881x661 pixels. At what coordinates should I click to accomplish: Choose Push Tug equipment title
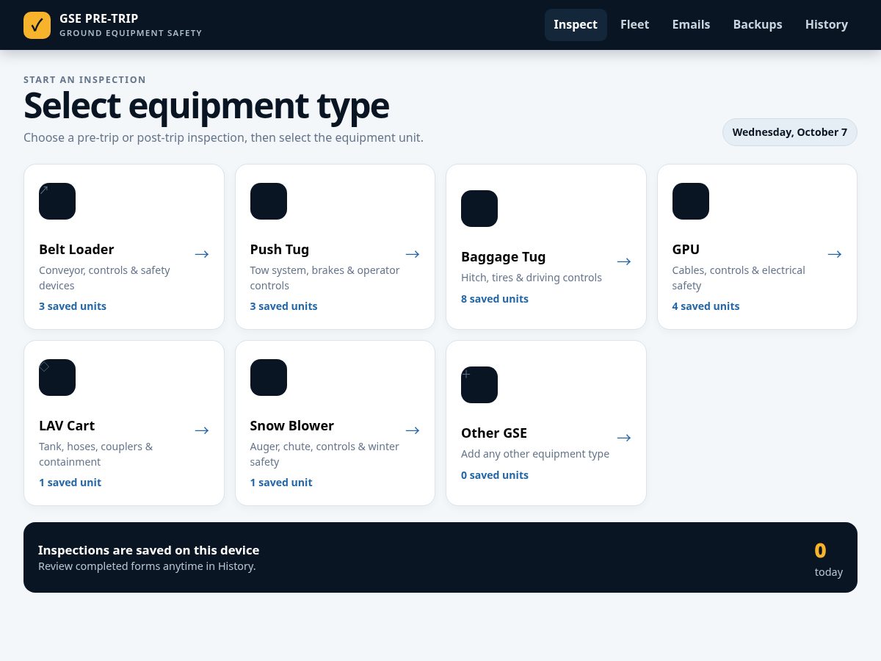pyautogui.click(x=280, y=250)
